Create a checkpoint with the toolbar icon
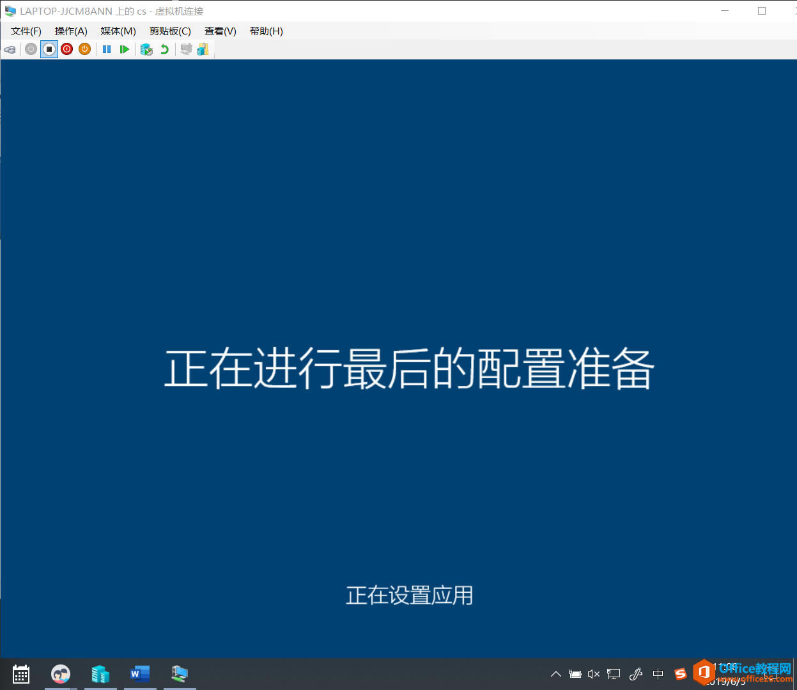The height and width of the screenshot is (690, 797). [146, 49]
